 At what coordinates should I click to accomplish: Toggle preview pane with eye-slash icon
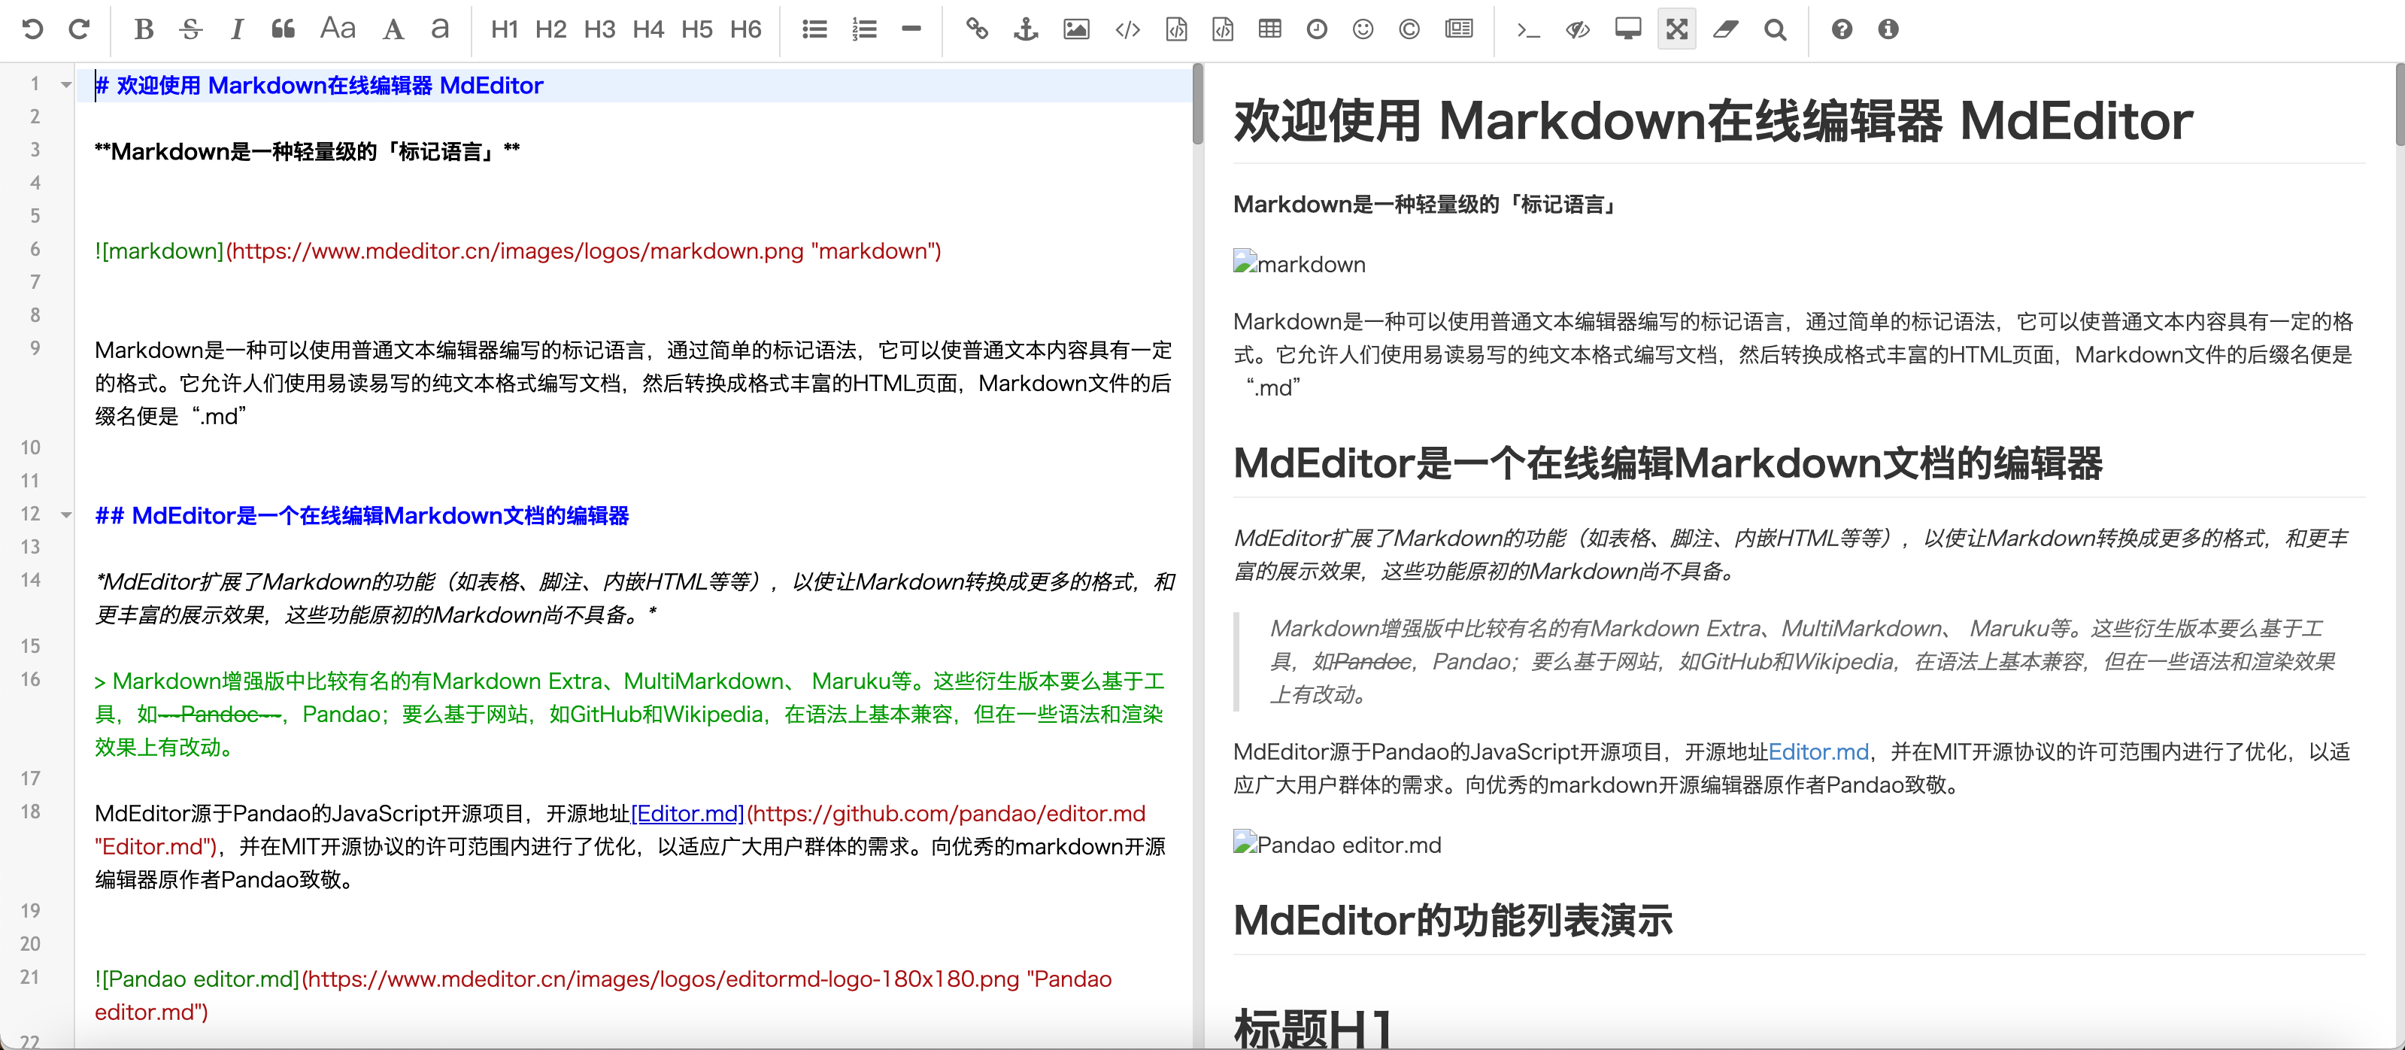tap(1577, 29)
